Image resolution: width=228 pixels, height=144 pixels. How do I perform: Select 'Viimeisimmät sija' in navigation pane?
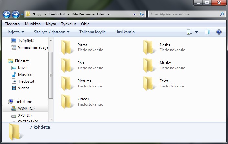tap(33, 47)
